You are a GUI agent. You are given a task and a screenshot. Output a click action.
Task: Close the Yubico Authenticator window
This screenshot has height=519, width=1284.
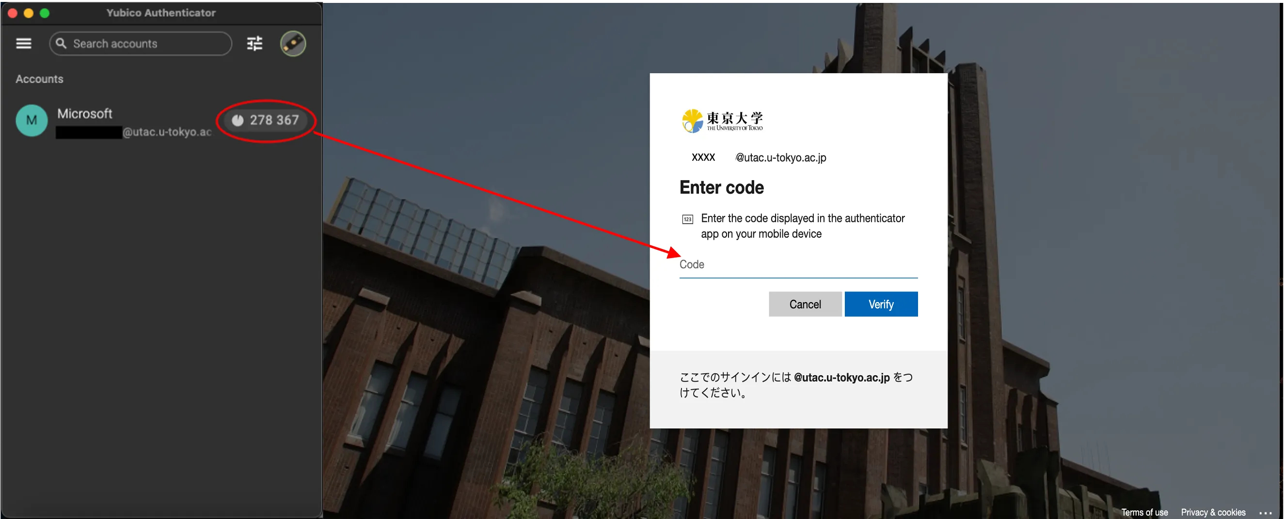(x=13, y=14)
